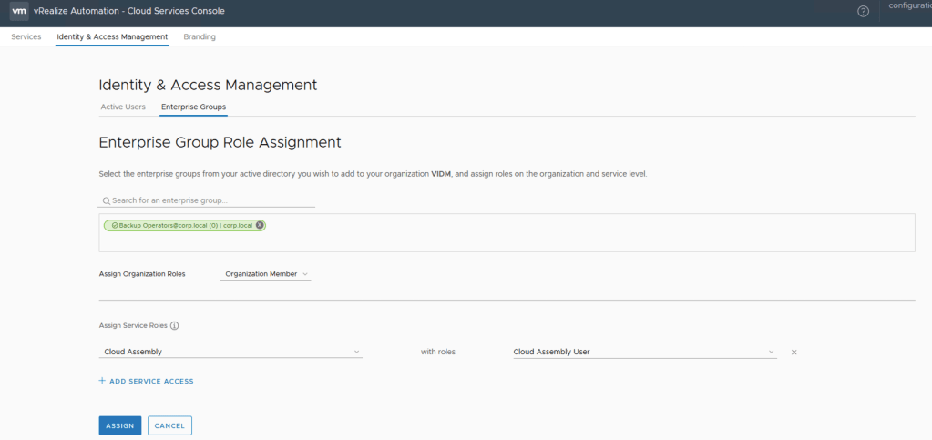Open the help question mark icon
Viewport: 932px width, 440px height.
click(863, 11)
